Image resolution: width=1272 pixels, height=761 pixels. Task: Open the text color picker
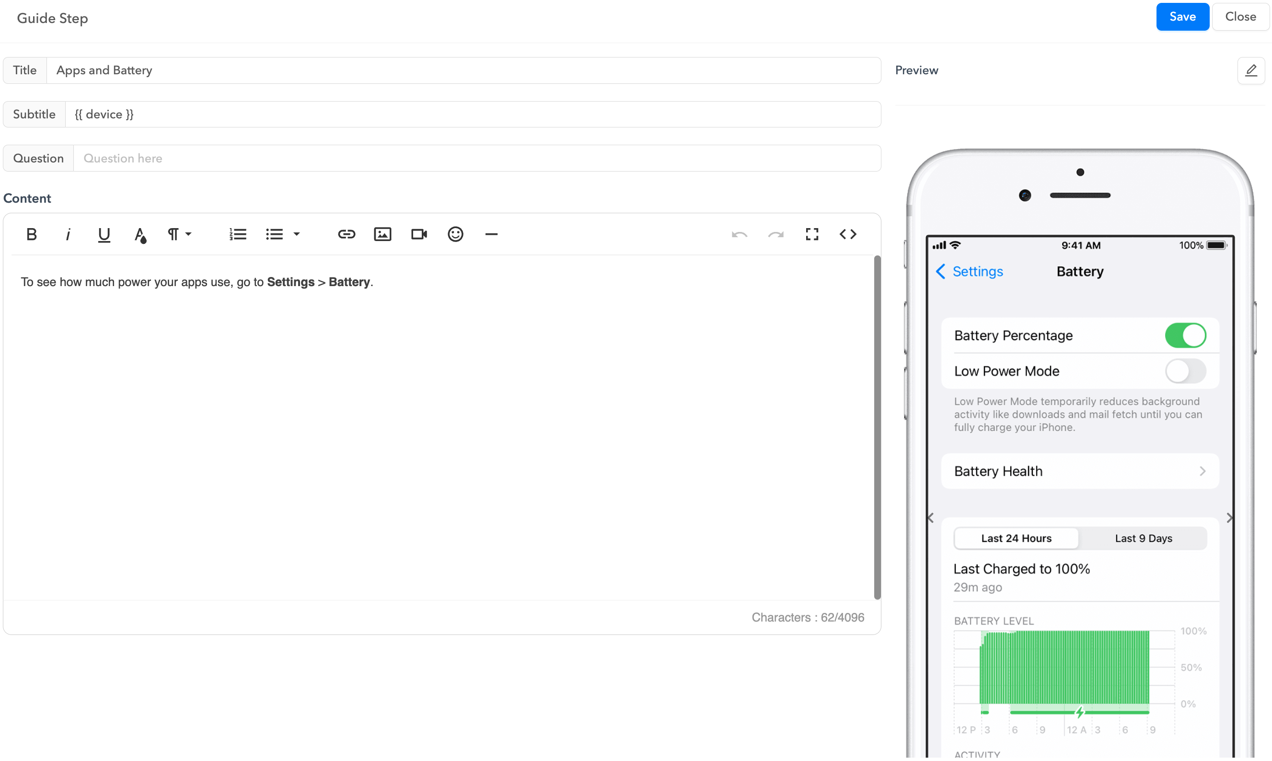point(140,235)
